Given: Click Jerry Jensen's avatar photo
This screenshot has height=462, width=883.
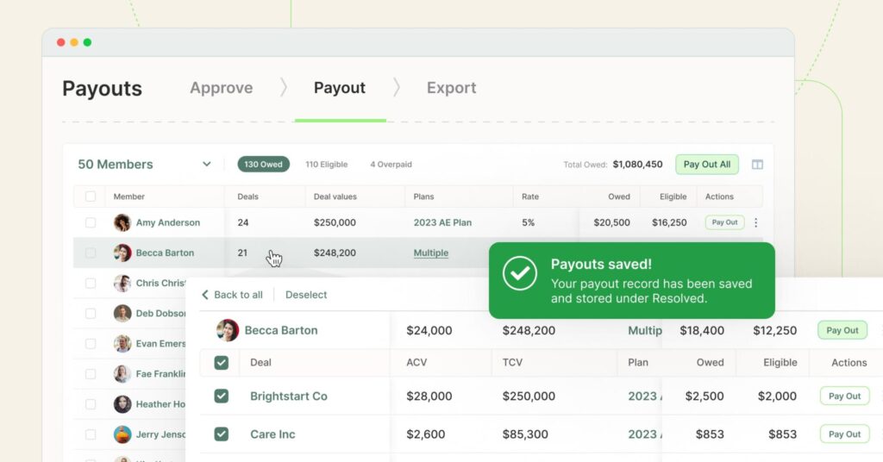Looking at the screenshot, I should (x=122, y=434).
